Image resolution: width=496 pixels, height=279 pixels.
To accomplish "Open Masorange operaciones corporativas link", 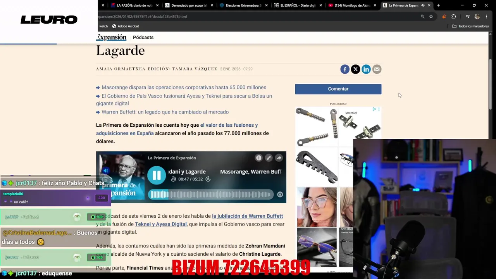I will pos(184,87).
